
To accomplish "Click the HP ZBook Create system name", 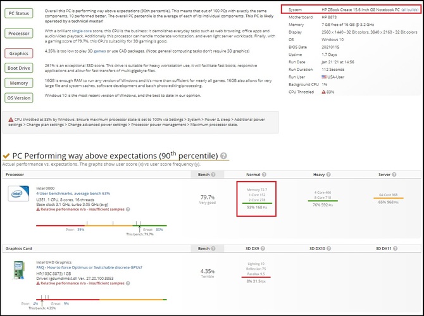I will (361, 9).
